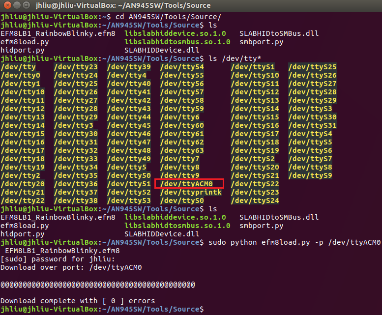Click the /dev/ttyS0 device entry
This screenshot has width=382, height=315.
[182, 200]
